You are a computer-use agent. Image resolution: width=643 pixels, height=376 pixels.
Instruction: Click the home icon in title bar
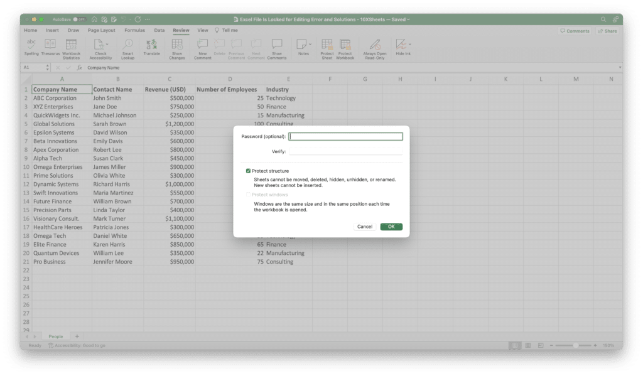(x=94, y=19)
